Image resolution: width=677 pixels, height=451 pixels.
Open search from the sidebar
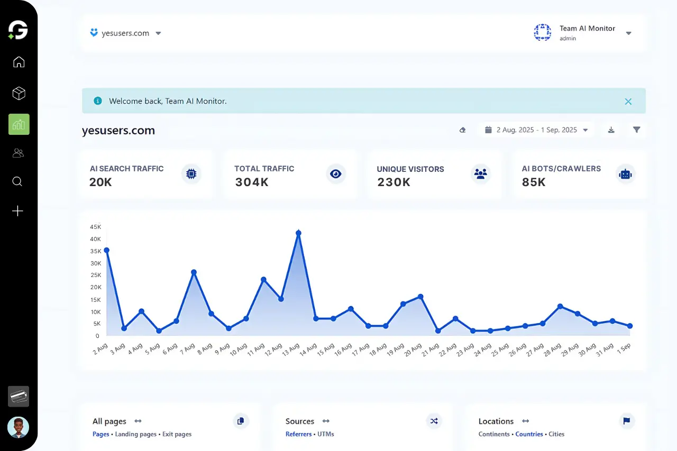(17, 181)
